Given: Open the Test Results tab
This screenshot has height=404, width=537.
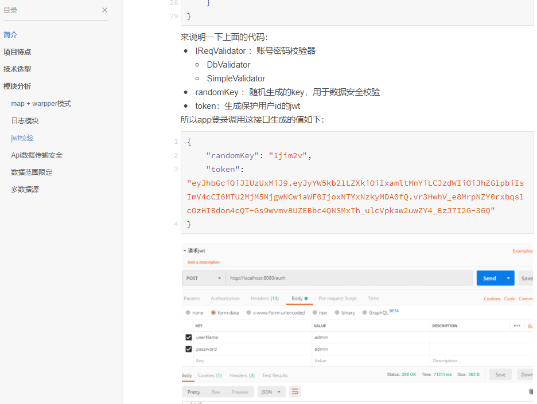Looking at the screenshot, I should pyautogui.click(x=275, y=375).
